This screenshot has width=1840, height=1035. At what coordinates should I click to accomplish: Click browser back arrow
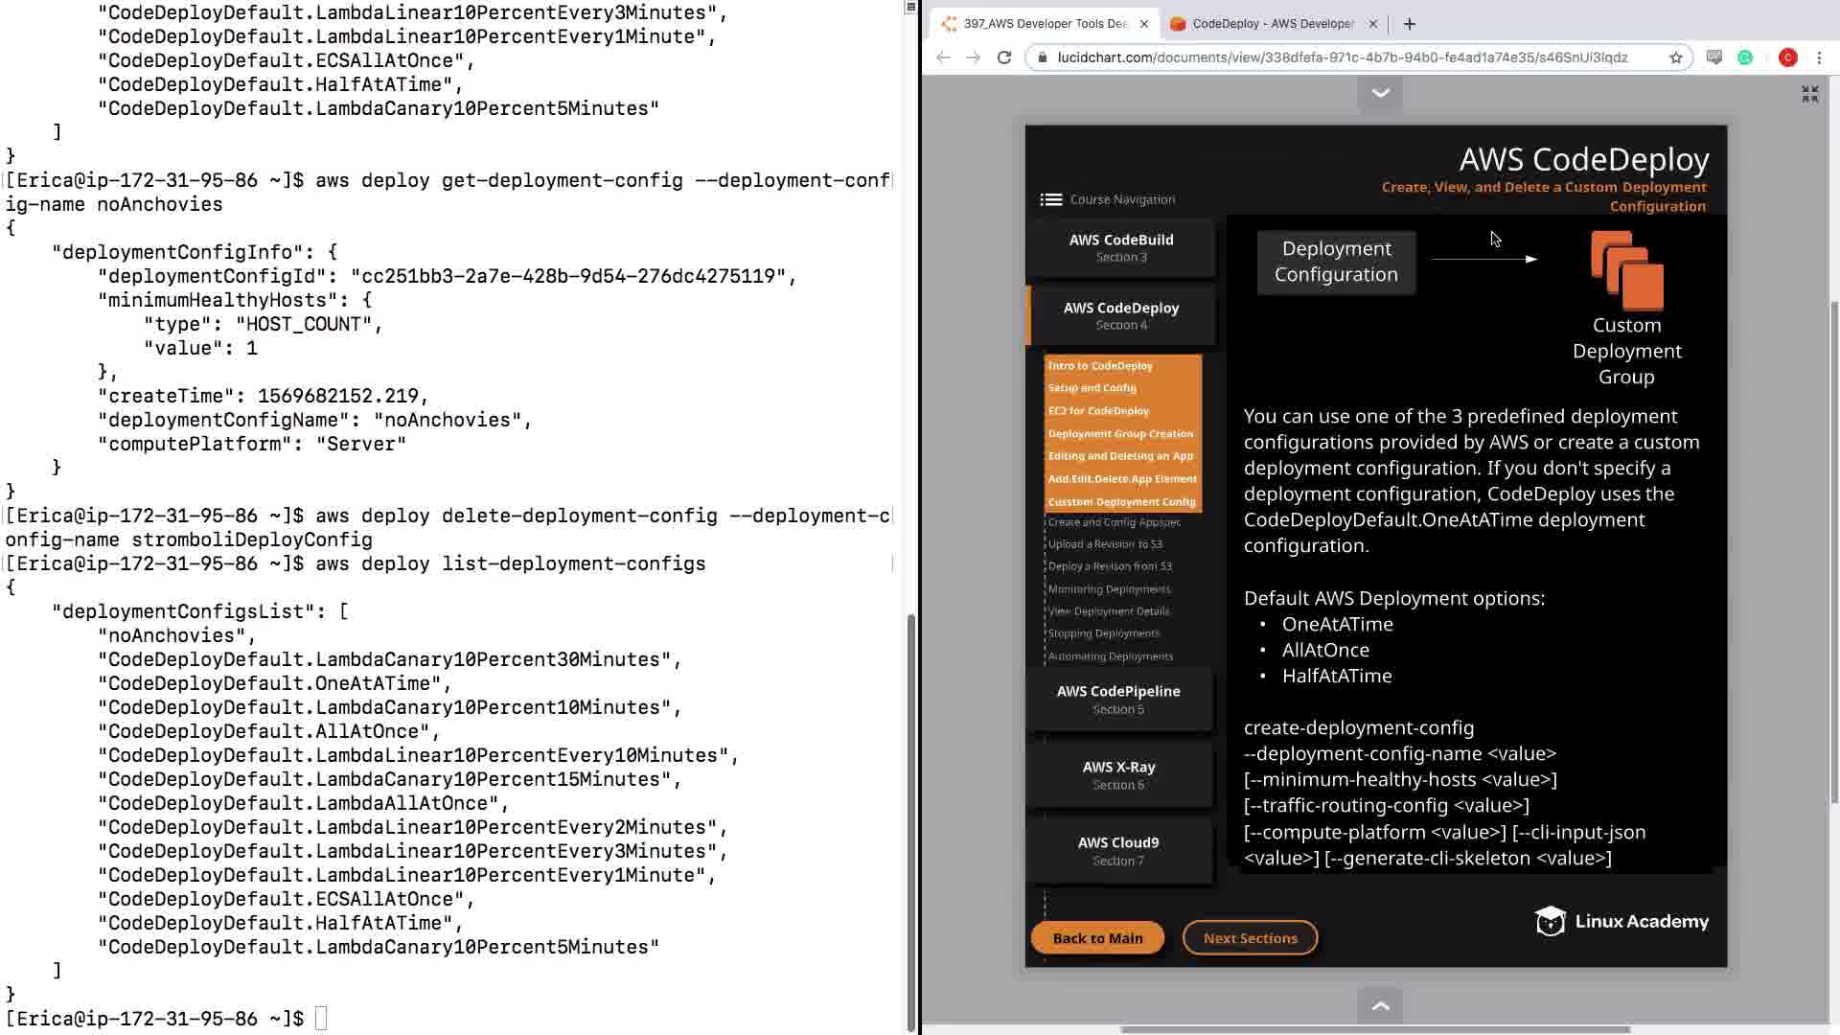pos(943,57)
